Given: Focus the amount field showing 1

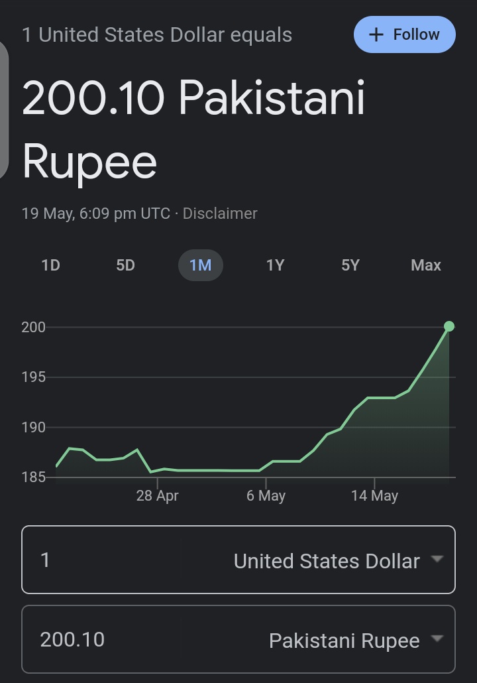Looking at the screenshot, I should pos(101,560).
